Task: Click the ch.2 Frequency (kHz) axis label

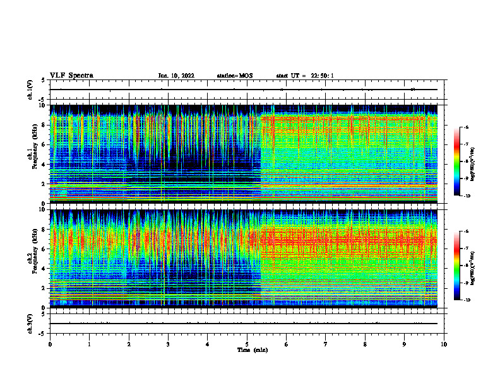Action: coord(33,250)
